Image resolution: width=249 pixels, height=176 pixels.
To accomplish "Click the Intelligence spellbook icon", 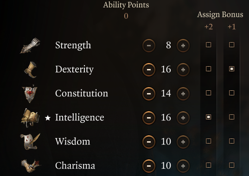I will tap(30, 118).
